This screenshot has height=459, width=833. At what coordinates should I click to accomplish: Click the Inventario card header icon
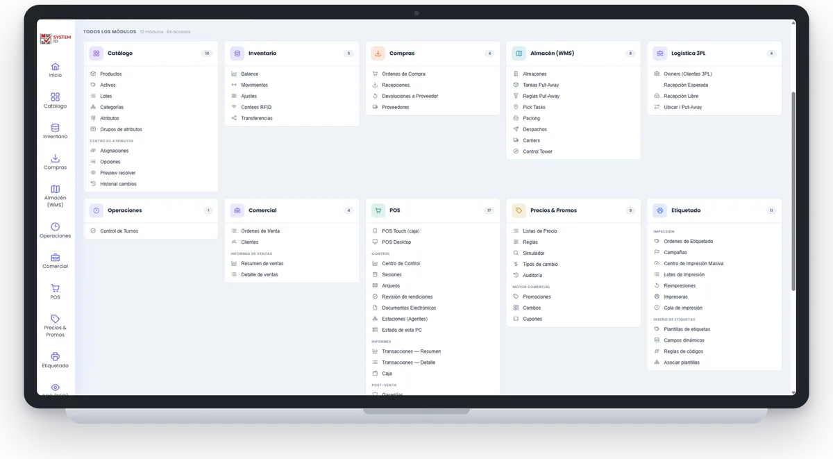coord(237,53)
